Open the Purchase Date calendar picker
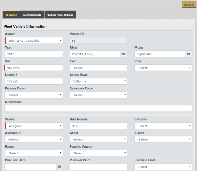 [x=59, y=167]
